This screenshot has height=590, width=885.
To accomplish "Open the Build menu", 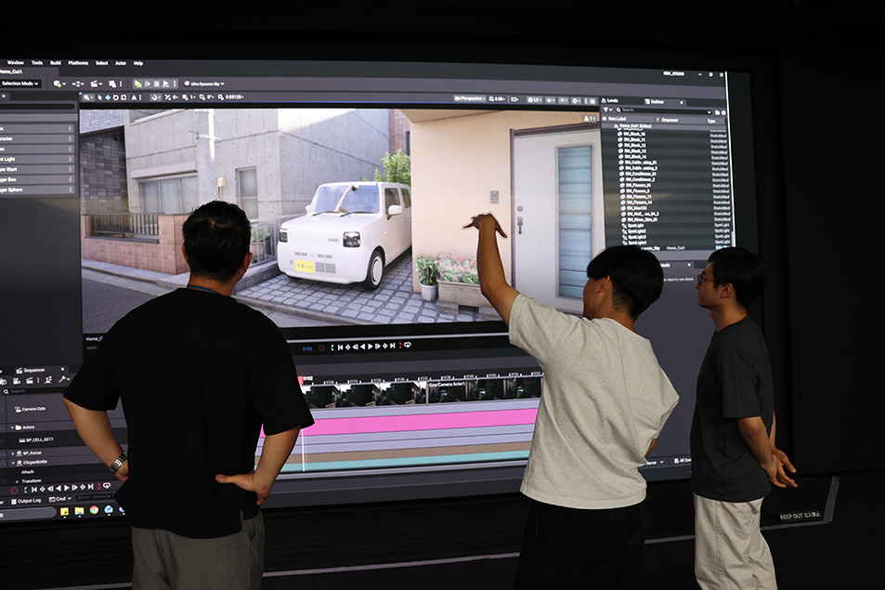I will [x=56, y=62].
